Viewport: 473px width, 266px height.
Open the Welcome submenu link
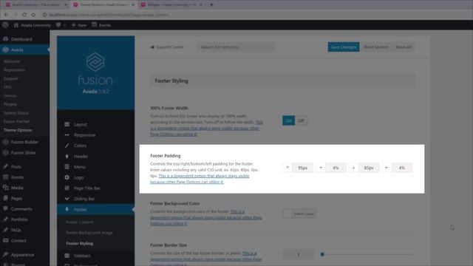pos(12,61)
